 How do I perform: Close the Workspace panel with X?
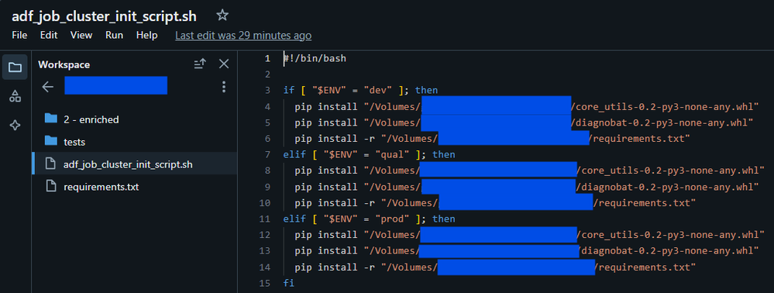coord(224,64)
